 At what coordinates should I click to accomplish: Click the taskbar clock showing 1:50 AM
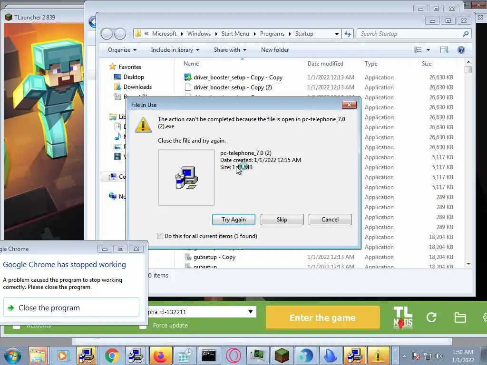463,356
